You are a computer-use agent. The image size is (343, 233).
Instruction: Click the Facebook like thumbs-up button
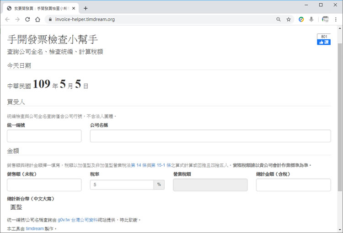point(324,42)
